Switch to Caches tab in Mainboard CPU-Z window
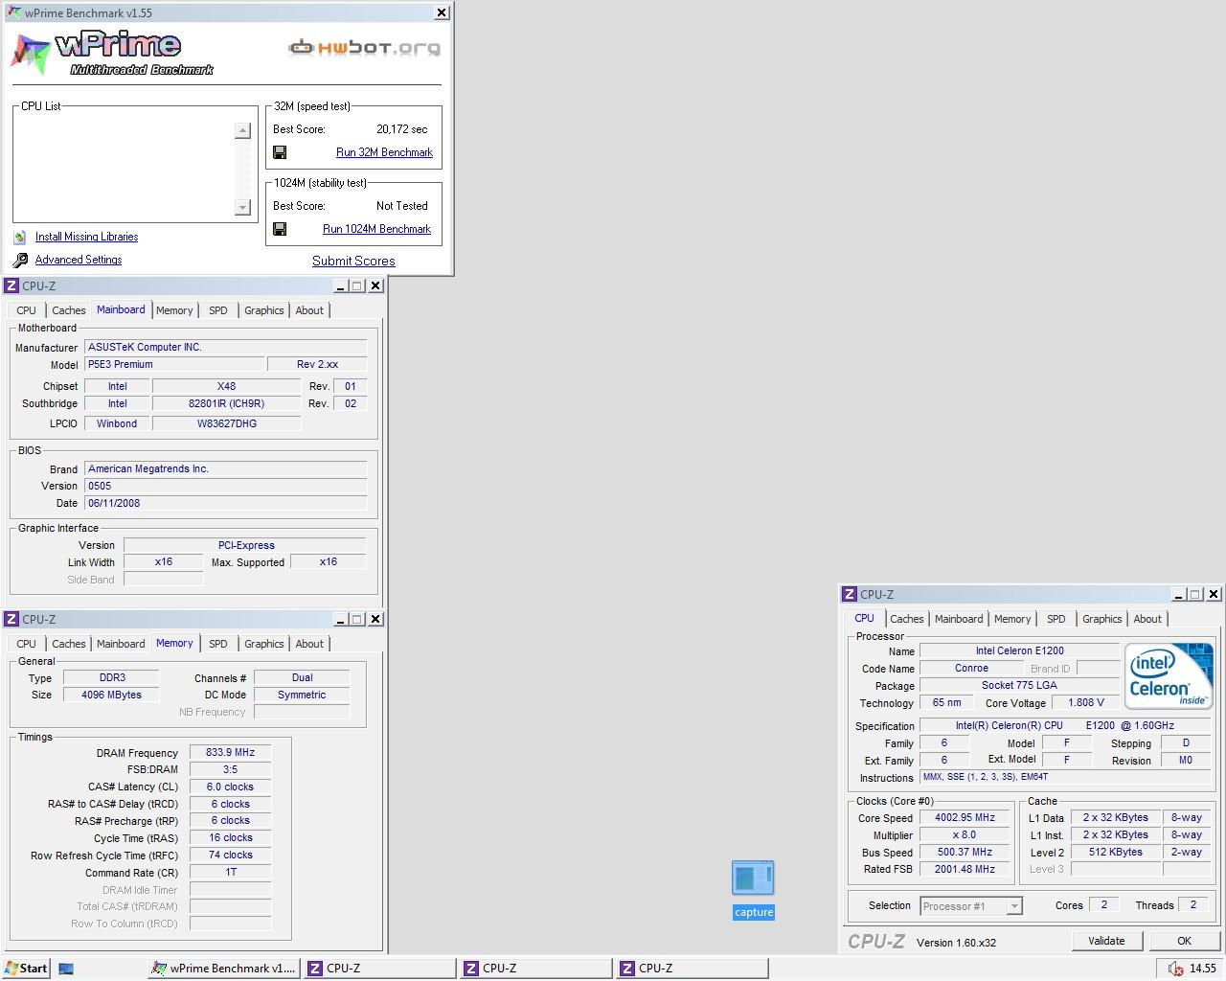1226x981 pixels. point(69,310)
